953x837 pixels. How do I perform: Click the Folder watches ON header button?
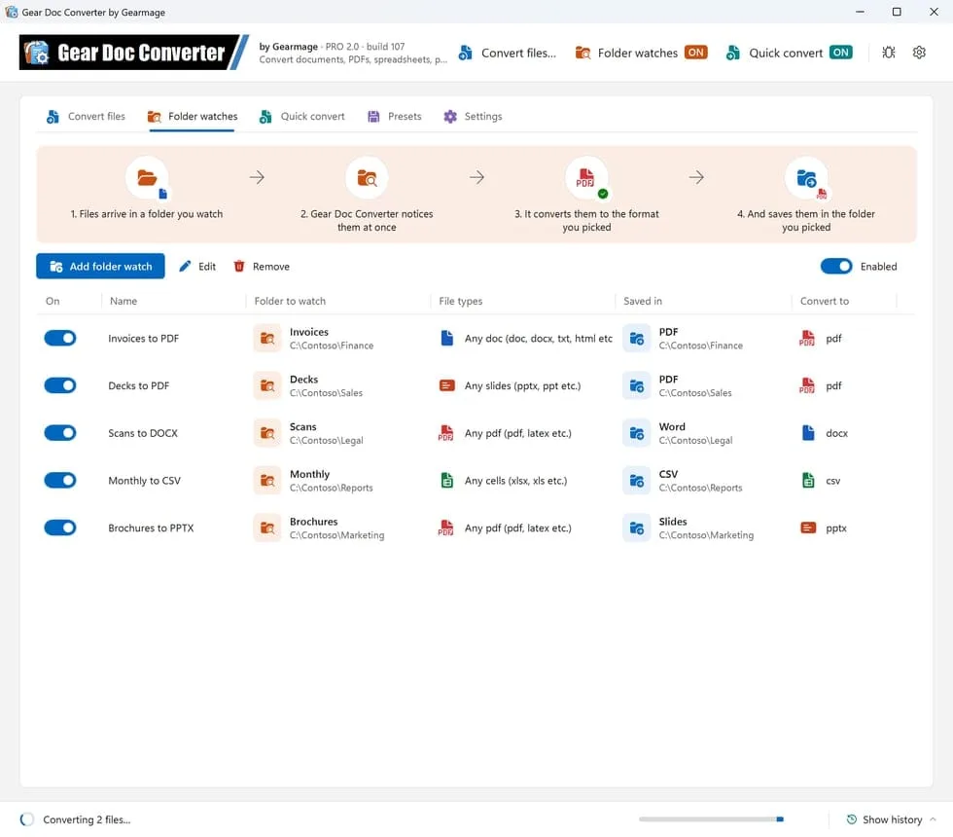point(641,53)
